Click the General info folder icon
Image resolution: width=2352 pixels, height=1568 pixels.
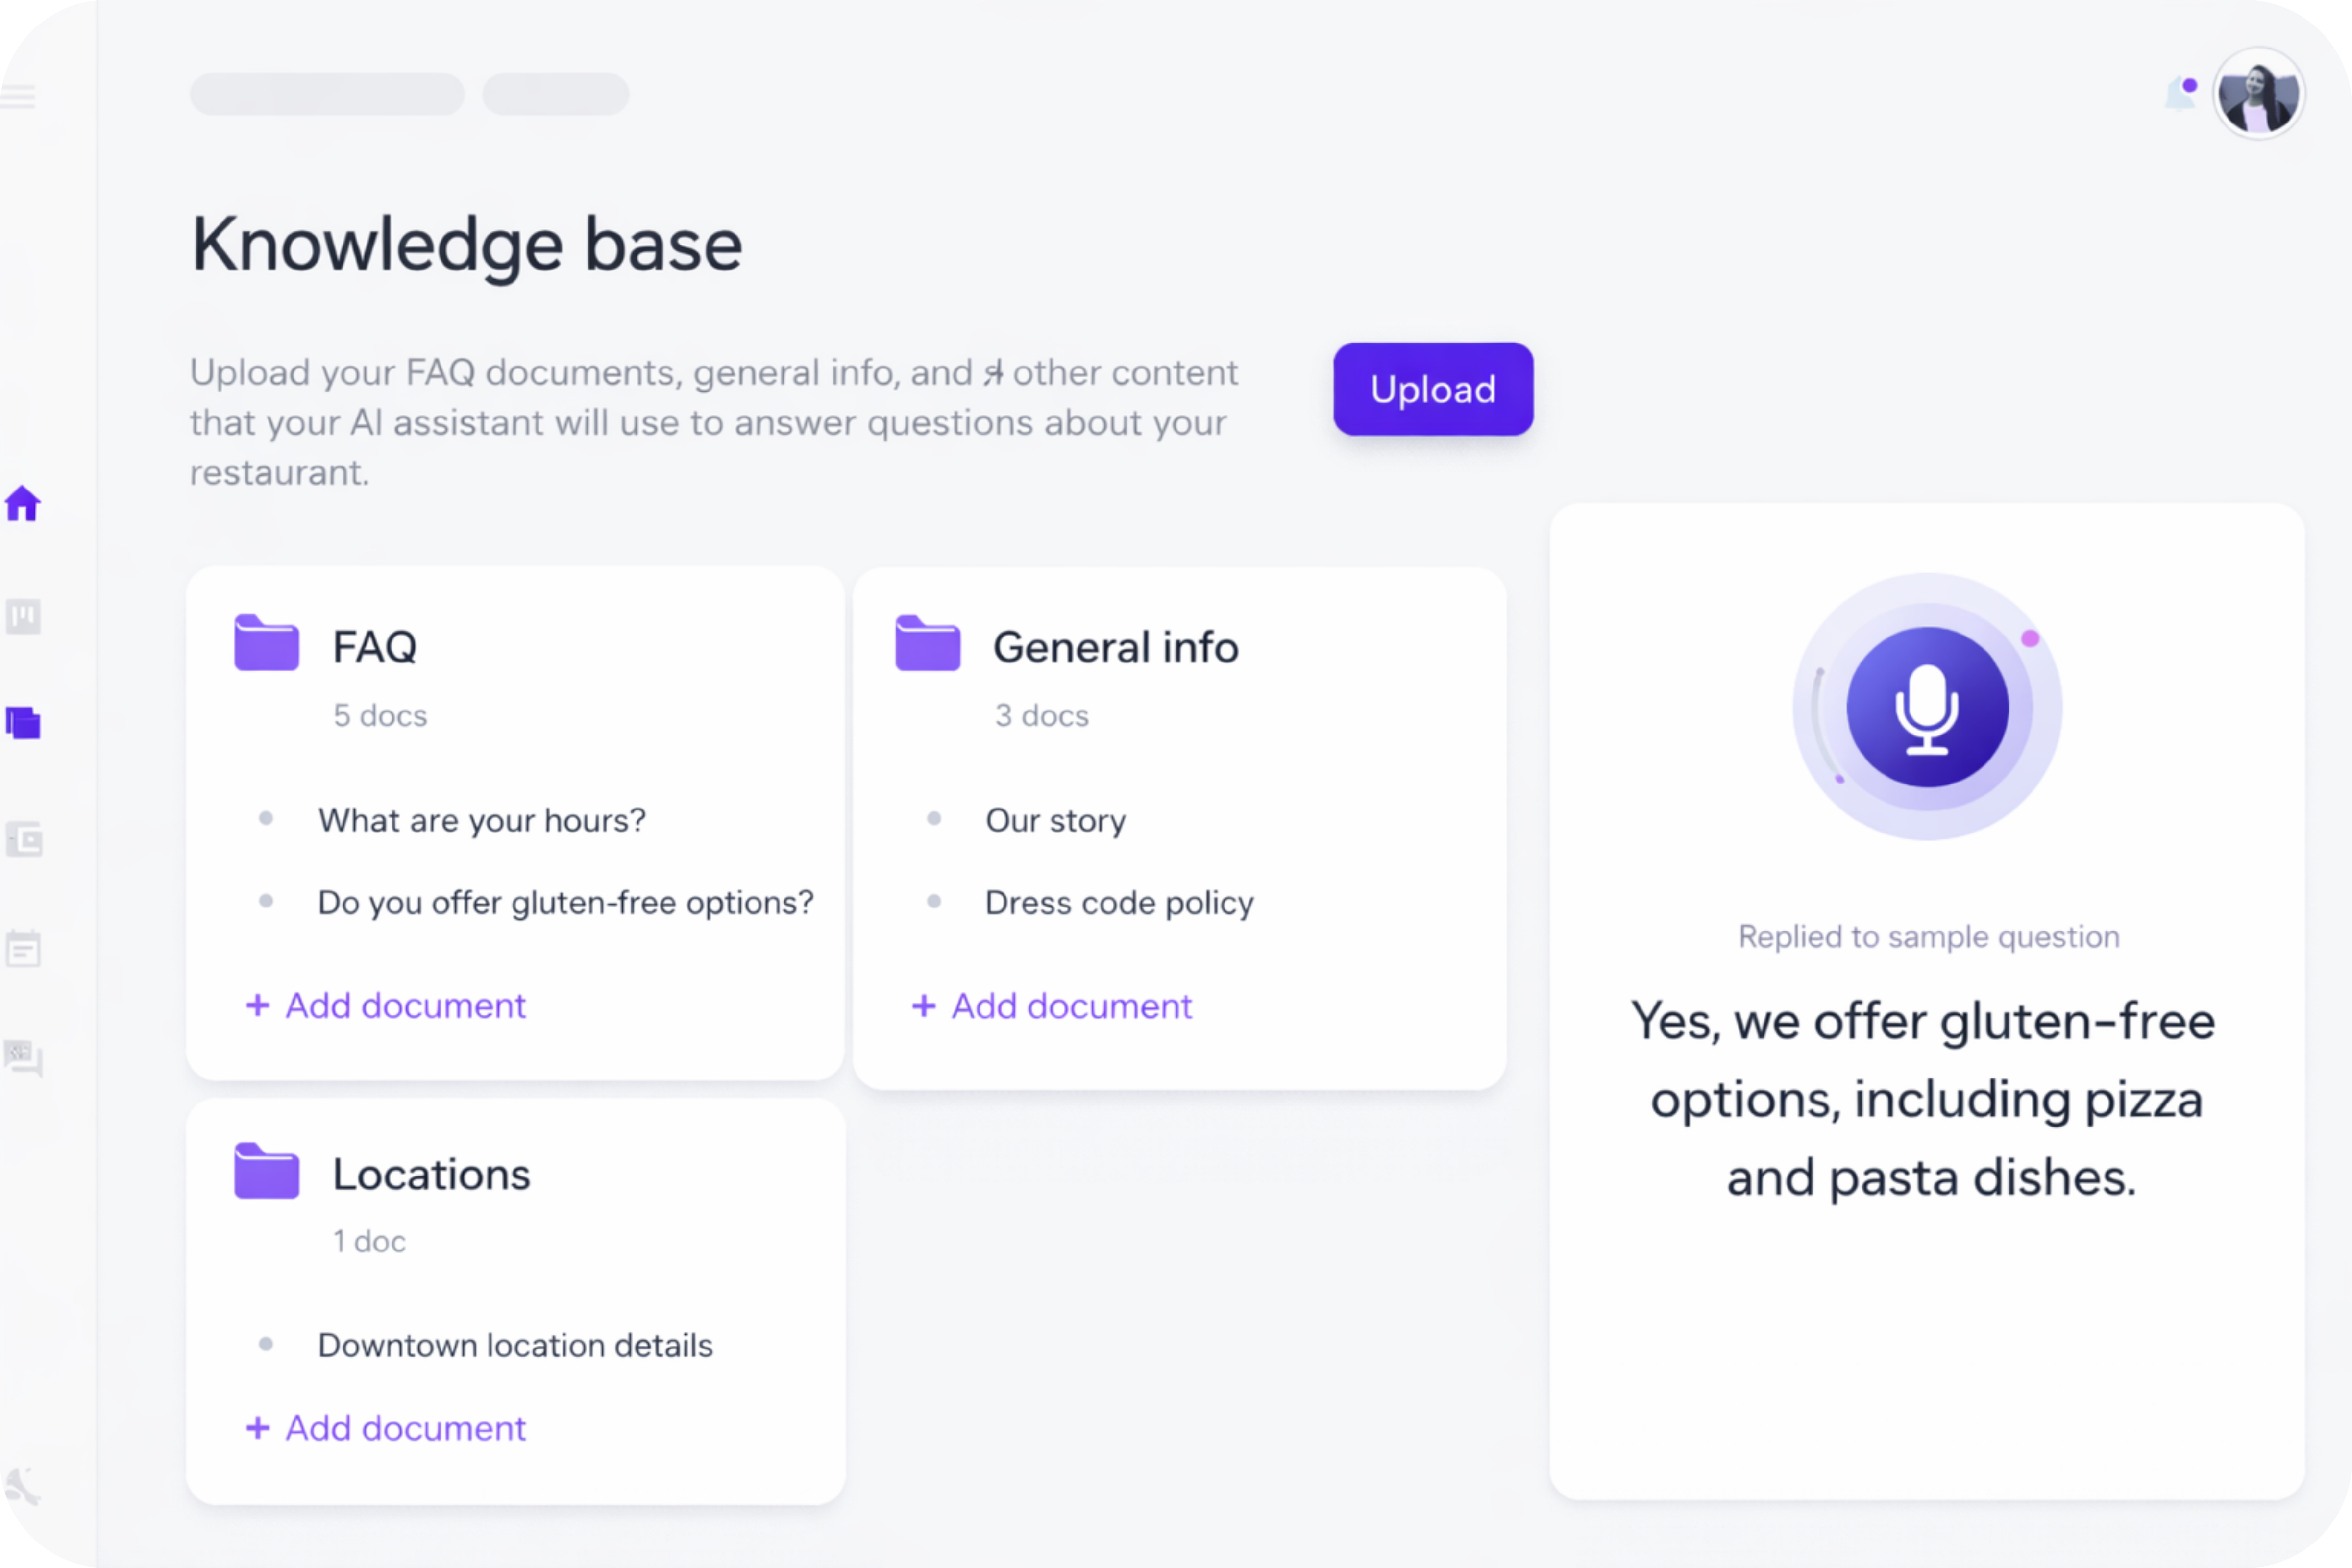pyautogui.click(x=926, y=645)
